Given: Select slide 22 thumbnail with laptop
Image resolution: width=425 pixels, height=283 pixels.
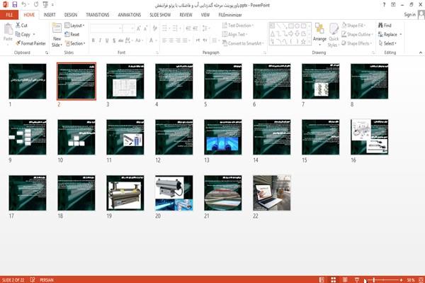Looking at the screenshot, I should (271, 193).
